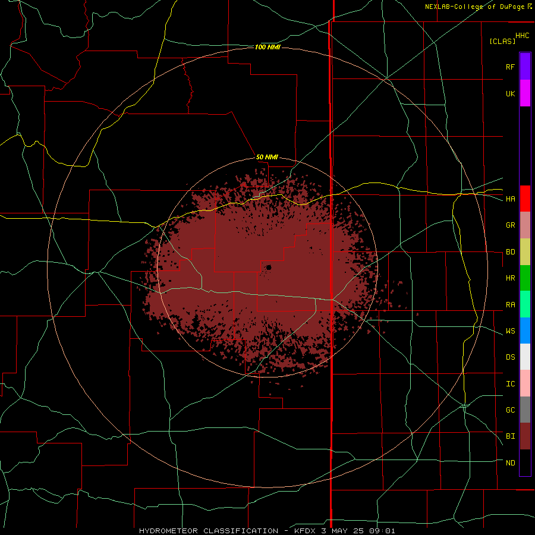Click the "BI" legend label
The image size is (535, 535).
510,436
